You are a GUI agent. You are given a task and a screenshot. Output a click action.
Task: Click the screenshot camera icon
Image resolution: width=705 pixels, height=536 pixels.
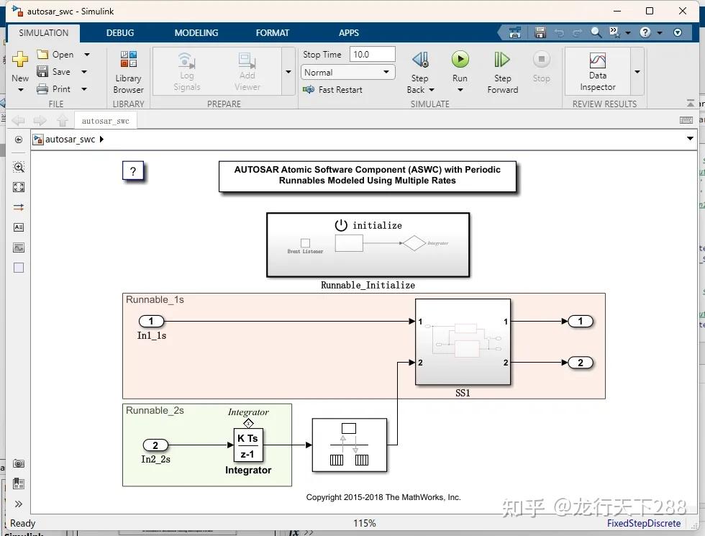(x=19, y=463)
